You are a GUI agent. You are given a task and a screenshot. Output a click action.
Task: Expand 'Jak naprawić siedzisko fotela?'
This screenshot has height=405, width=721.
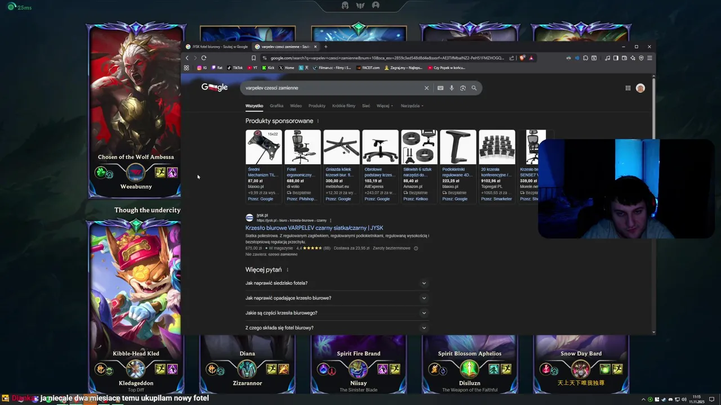[x=337, y=283]
